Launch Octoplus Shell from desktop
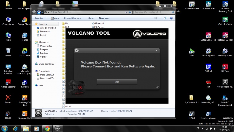 point(209,6)
